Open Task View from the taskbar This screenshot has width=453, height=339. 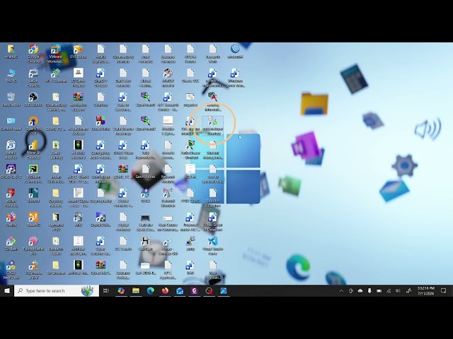click(x=106, y=291)
